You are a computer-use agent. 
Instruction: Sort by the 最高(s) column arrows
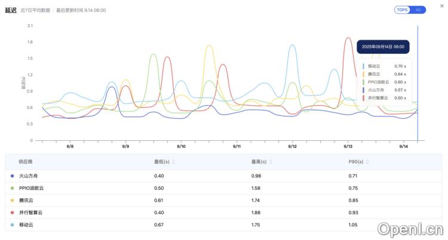click(271, 162)
